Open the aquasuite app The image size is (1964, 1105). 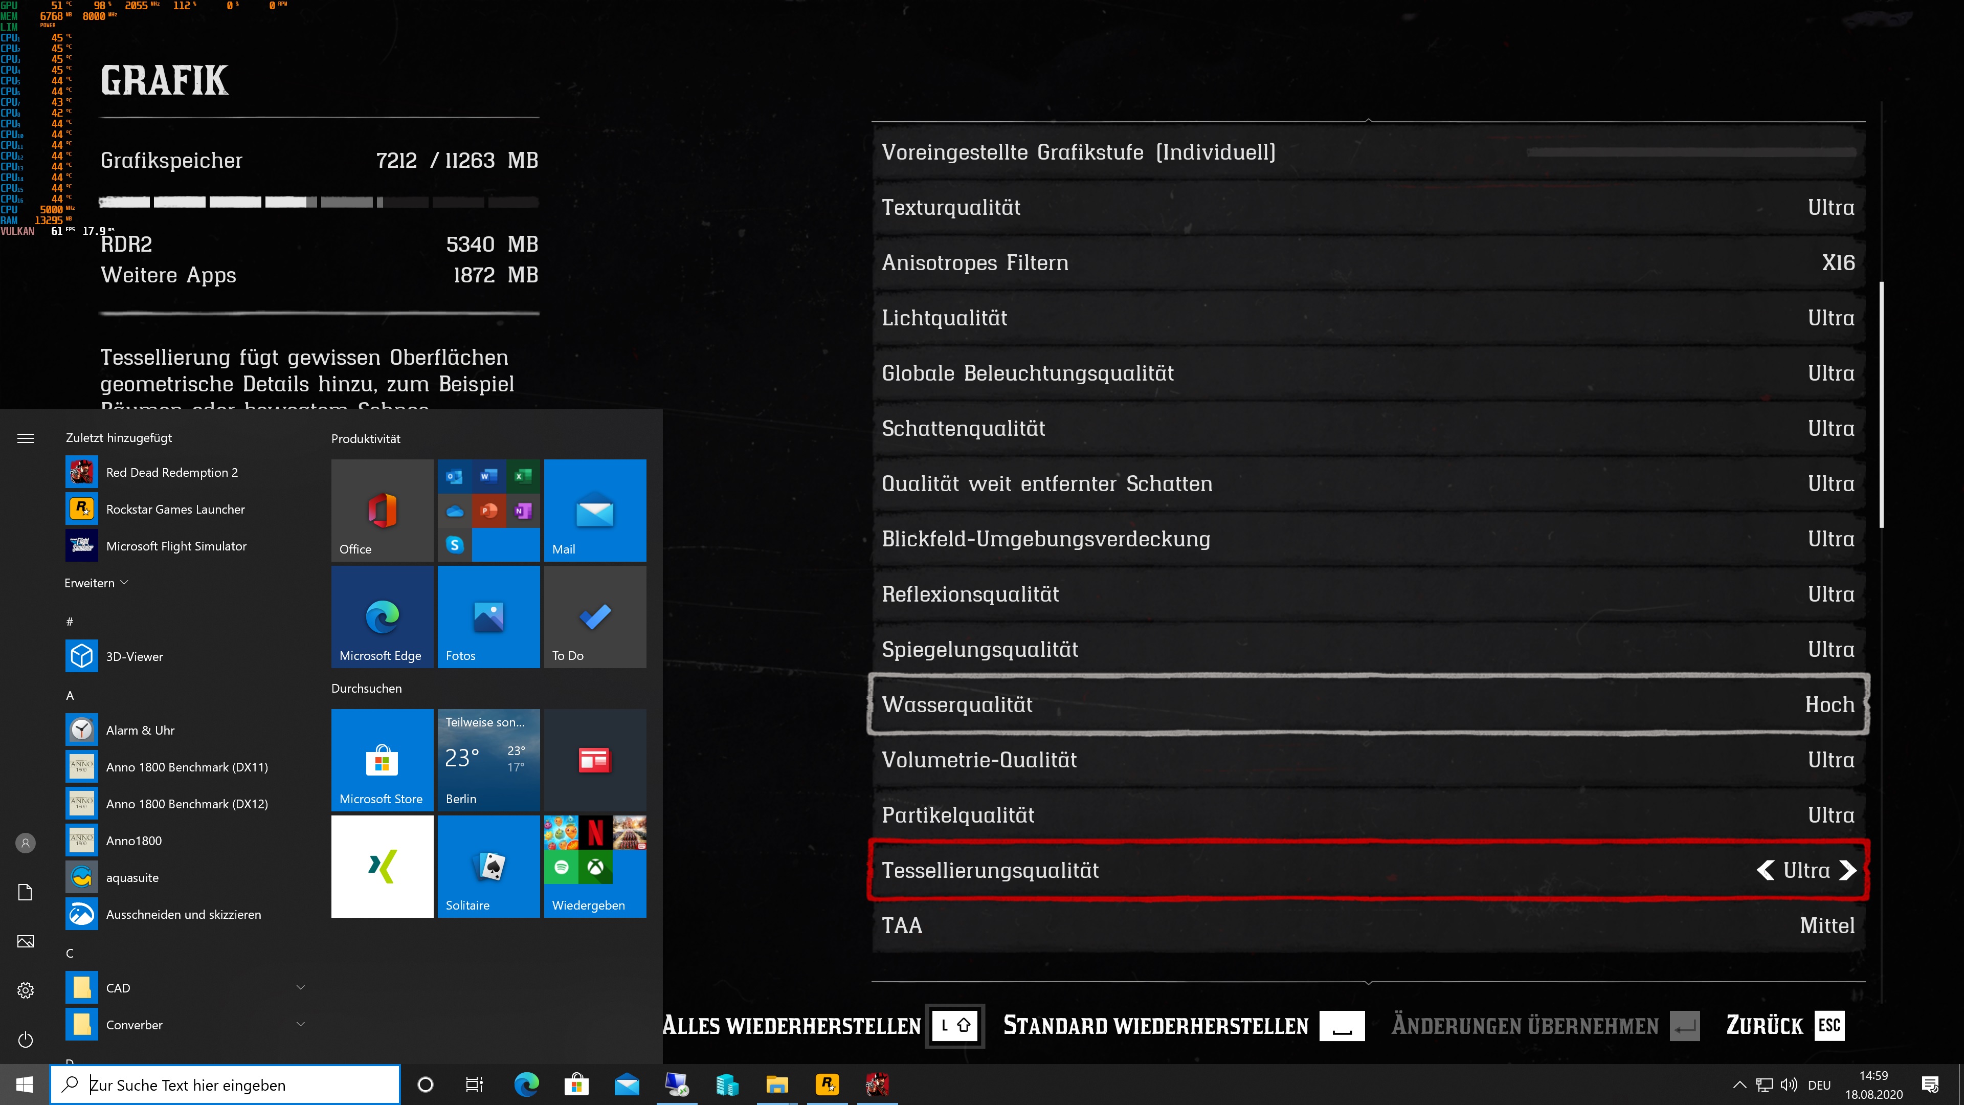click(x=132, y=877)
